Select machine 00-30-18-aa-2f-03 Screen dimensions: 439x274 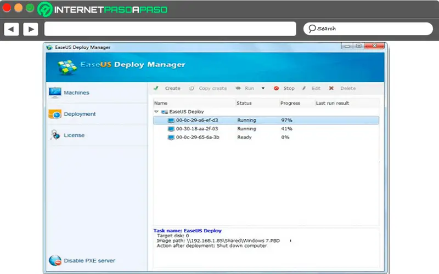coord(266,129)
